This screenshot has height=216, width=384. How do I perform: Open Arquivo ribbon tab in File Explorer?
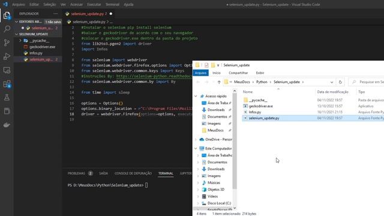[x=200, y=73]
